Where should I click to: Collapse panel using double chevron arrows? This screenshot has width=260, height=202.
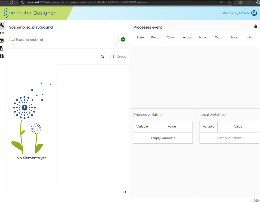click(125, 192)
